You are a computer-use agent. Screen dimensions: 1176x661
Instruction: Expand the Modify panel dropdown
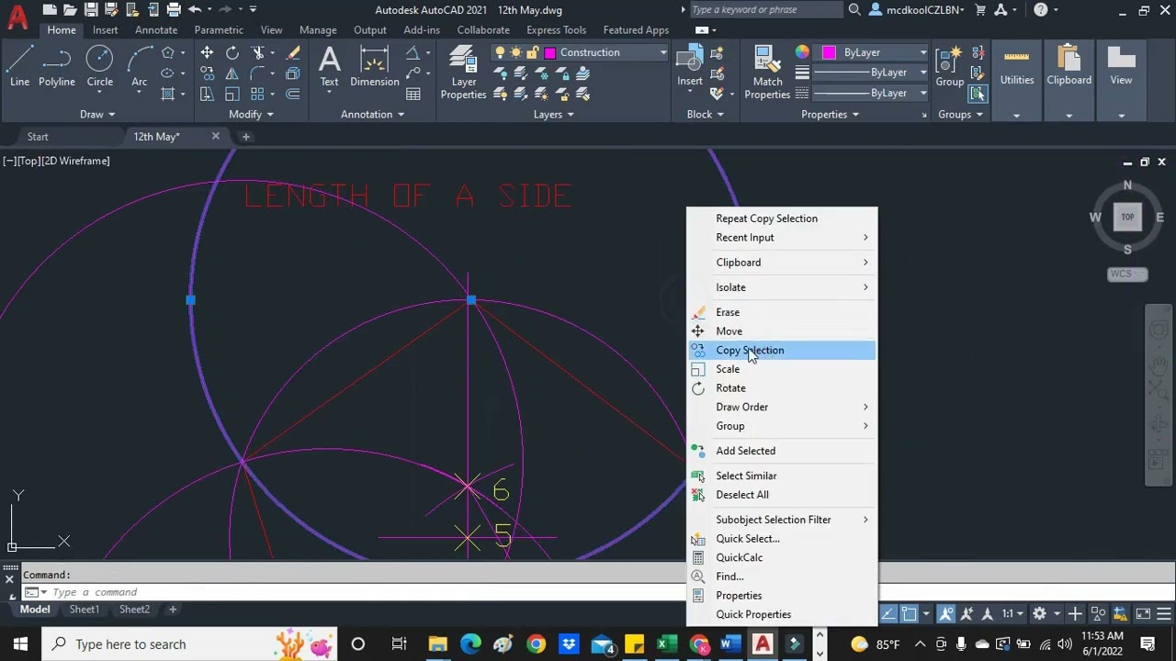click(251, 114)
